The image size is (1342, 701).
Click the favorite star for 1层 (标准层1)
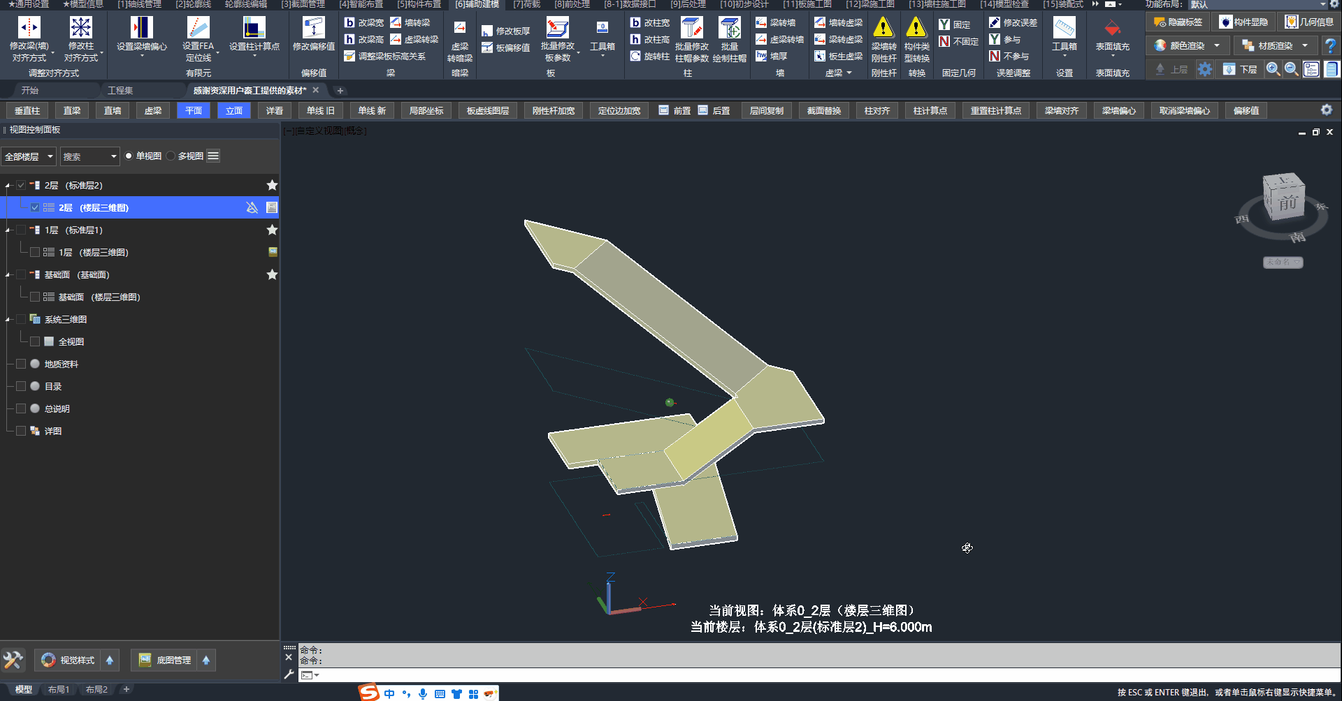272,230
